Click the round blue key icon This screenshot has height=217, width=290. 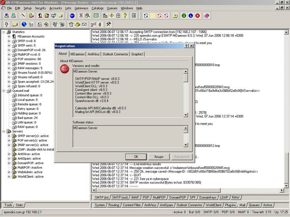pyautogui.click(x=72, y=16)
